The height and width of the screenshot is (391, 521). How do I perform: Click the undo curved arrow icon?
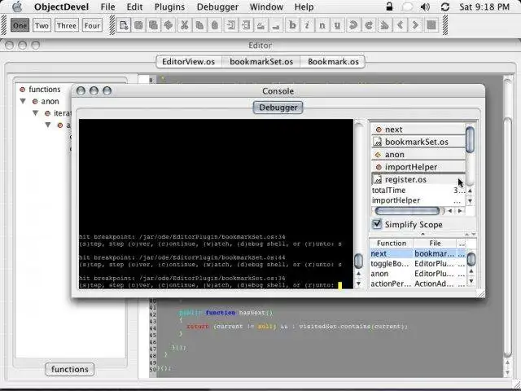pos(353,25)
